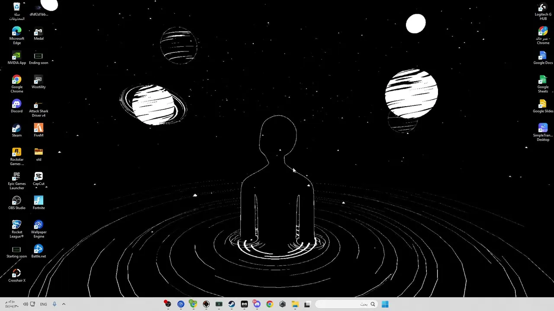Open Wallpaper Engine desktop shortcut
Screen dimensions: 554x311
pos(39,230)
